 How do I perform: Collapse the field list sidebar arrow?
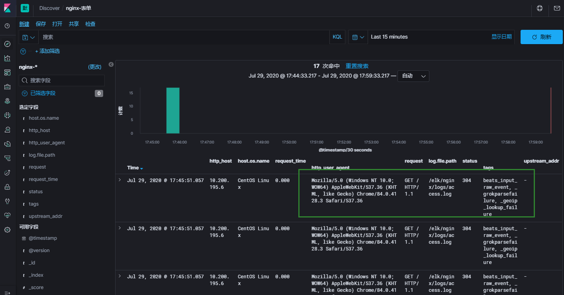click(x=111, y=64)
